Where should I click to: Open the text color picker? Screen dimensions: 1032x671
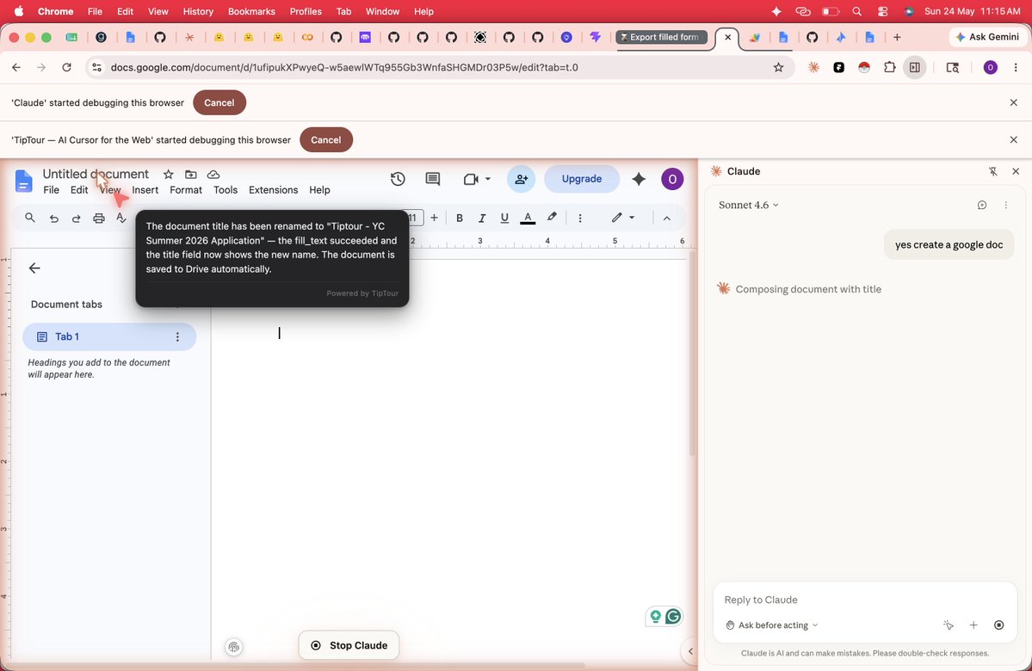click(x=528, y=218)
